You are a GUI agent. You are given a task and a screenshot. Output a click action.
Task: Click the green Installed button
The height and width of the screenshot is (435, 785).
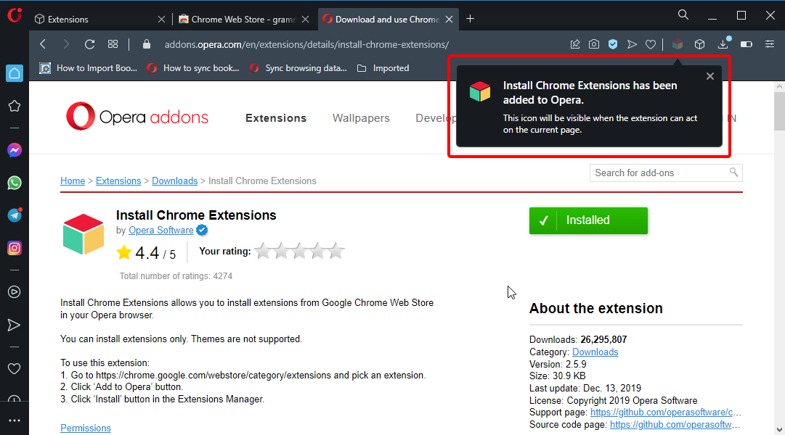pyautogui.click(x=588, y=220)
